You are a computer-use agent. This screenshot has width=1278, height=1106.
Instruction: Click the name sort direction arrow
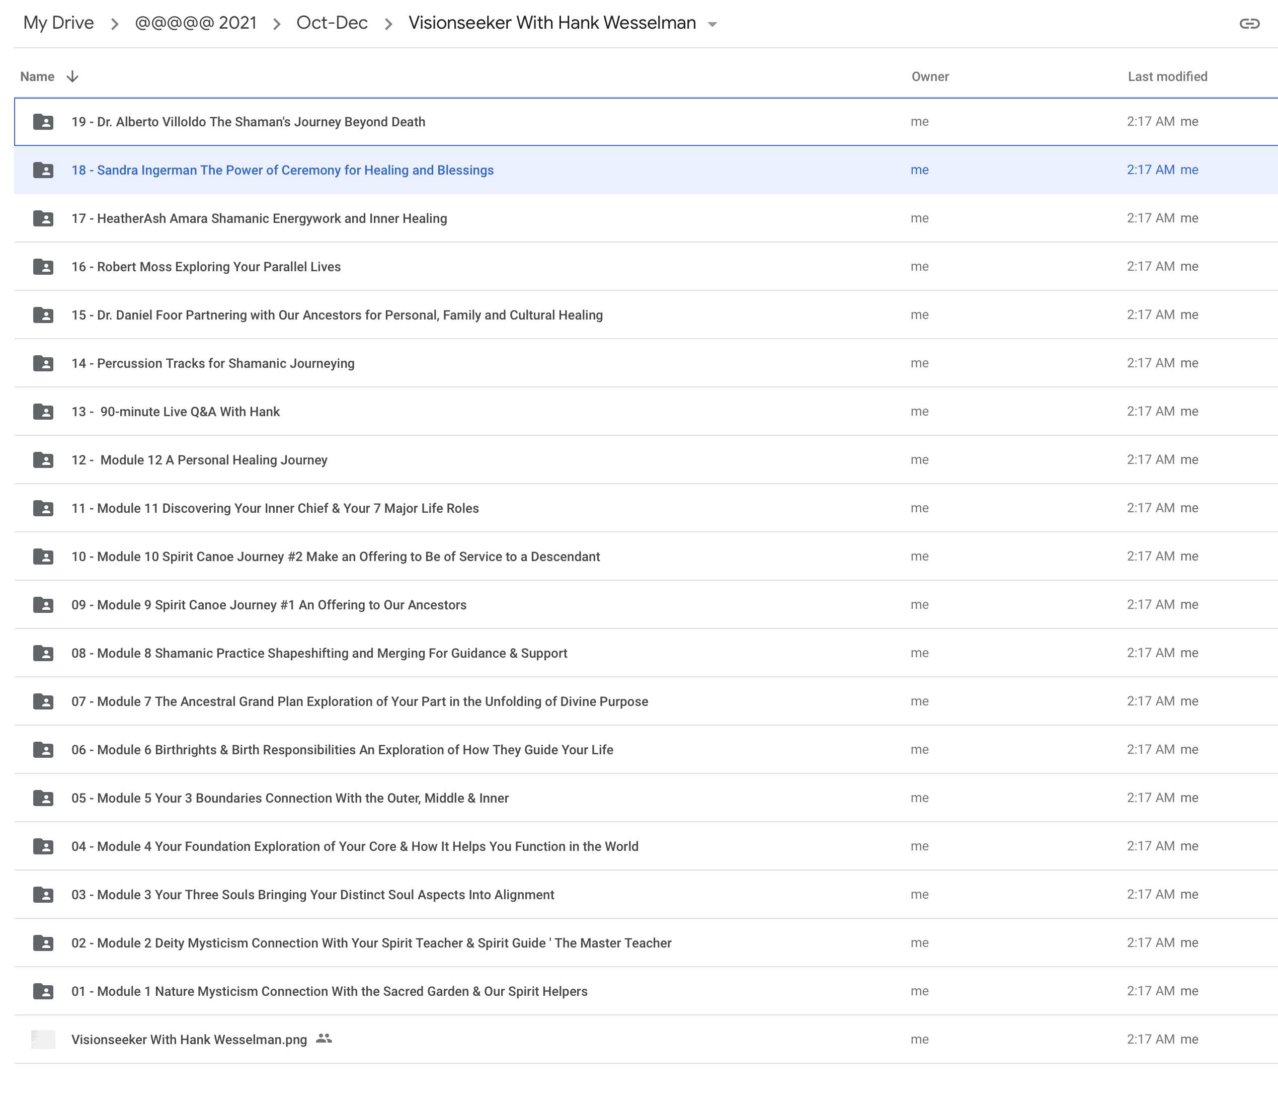72,76
